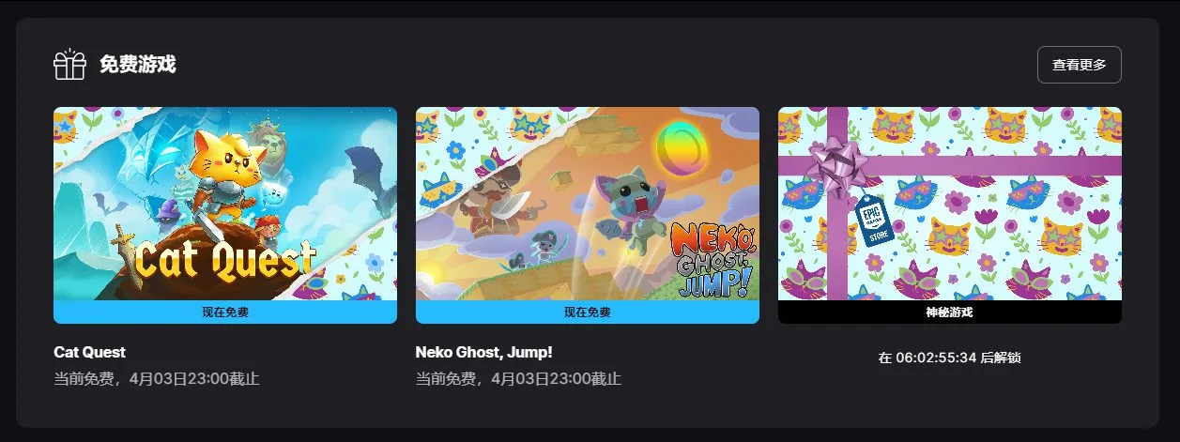
Task: Open the Cat Quest game thumbnail
Action: coord(225,204)
